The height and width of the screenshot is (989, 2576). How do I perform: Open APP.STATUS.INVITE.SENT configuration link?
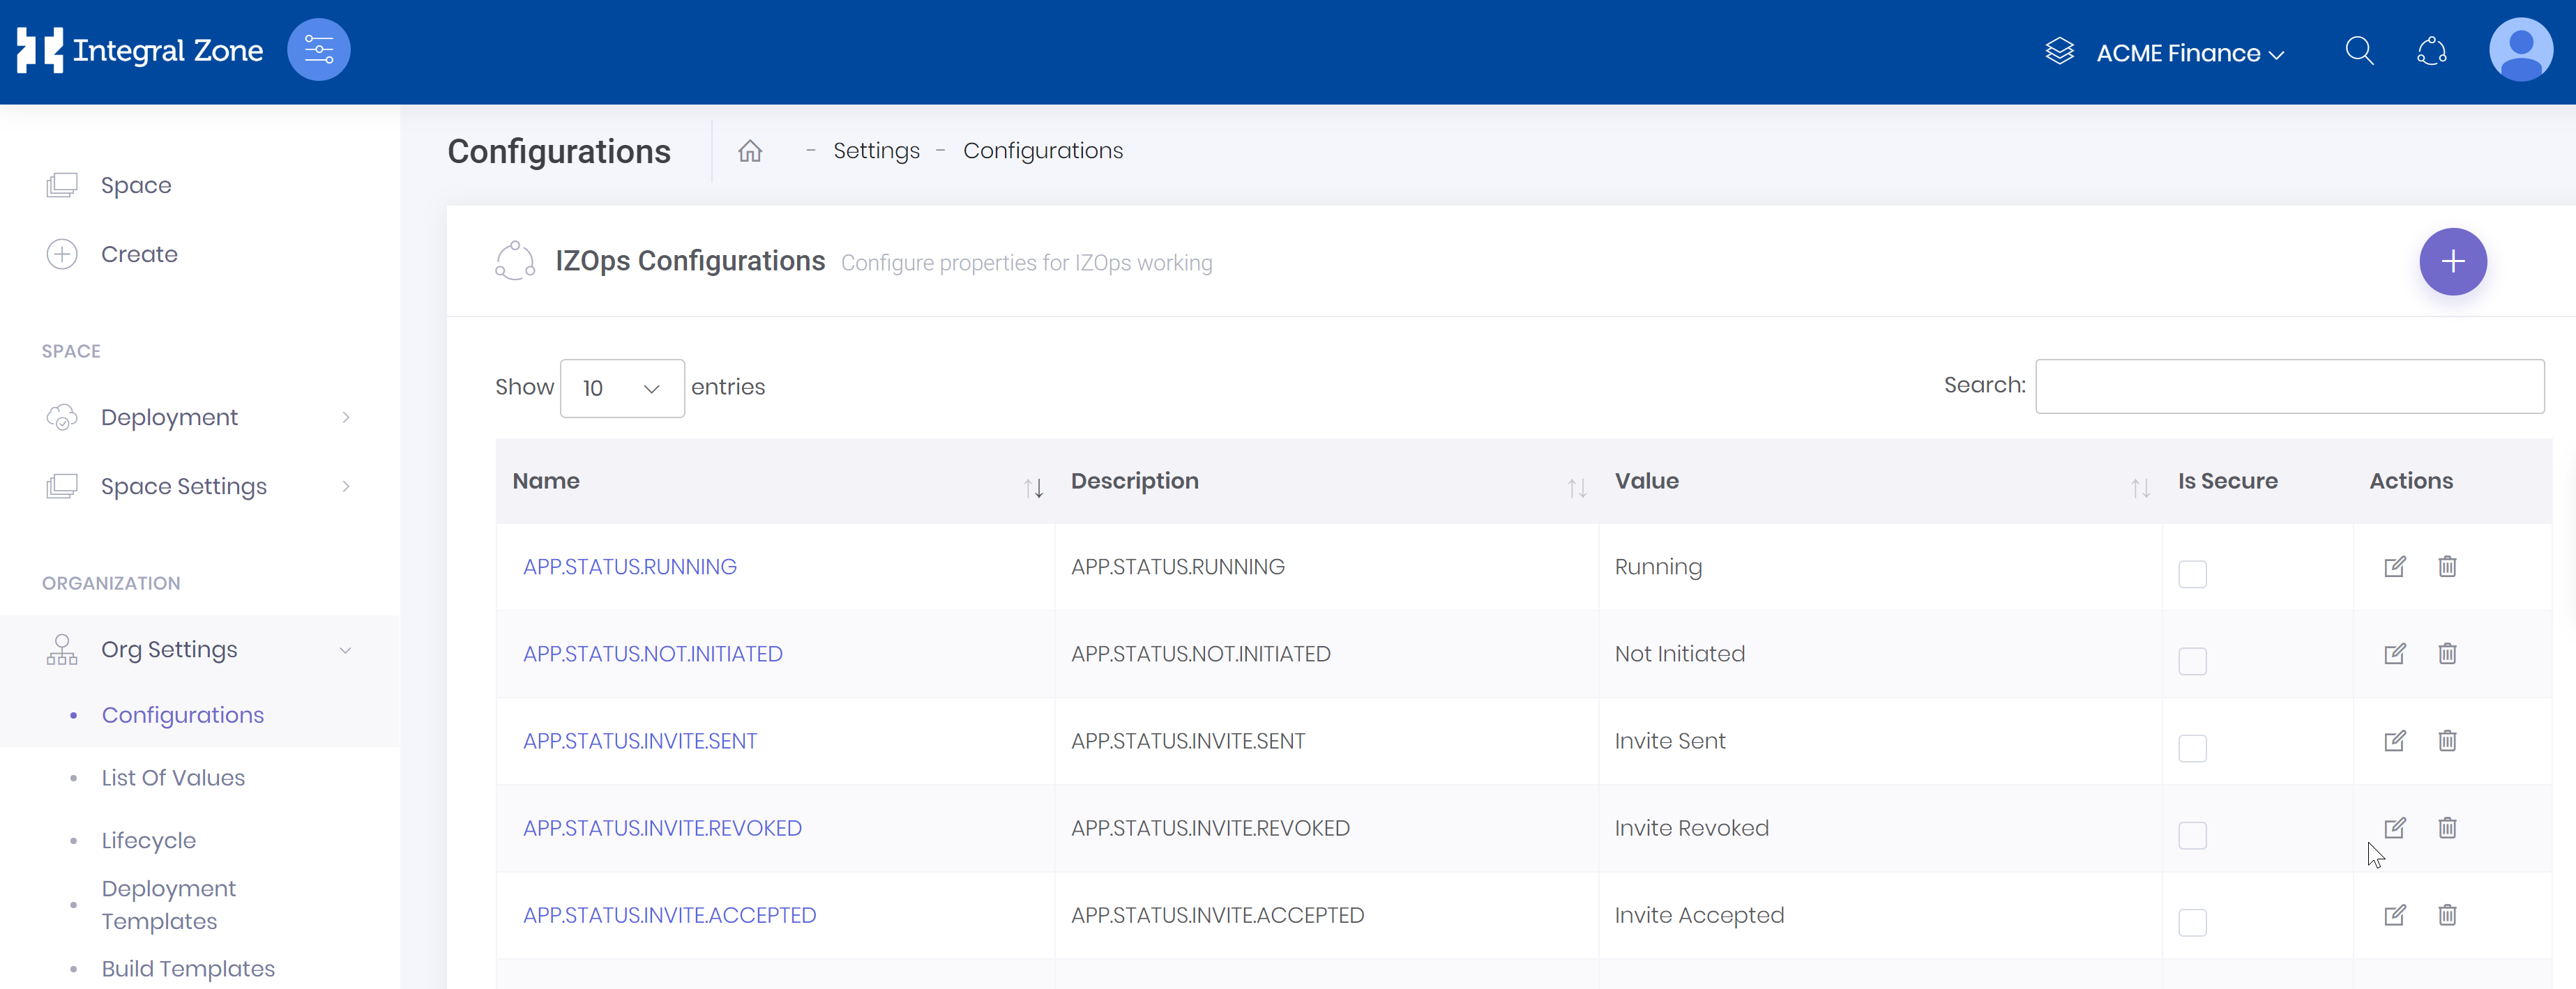pos(640,742)
